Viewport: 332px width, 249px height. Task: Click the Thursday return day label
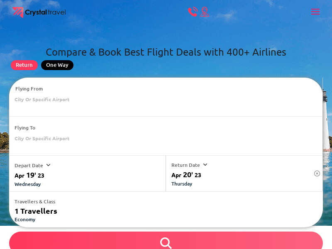point(182,184)
